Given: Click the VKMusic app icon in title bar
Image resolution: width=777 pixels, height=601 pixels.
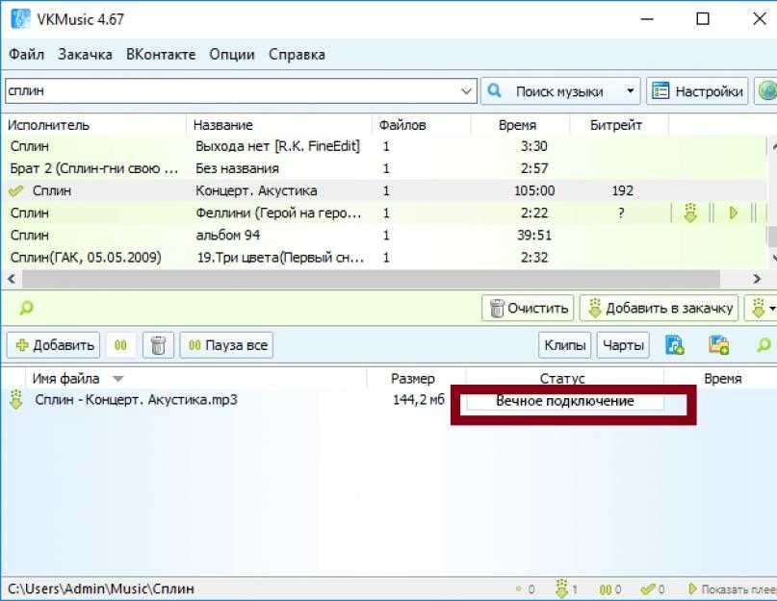Looking at the screenshot, I should pos(20,19).
